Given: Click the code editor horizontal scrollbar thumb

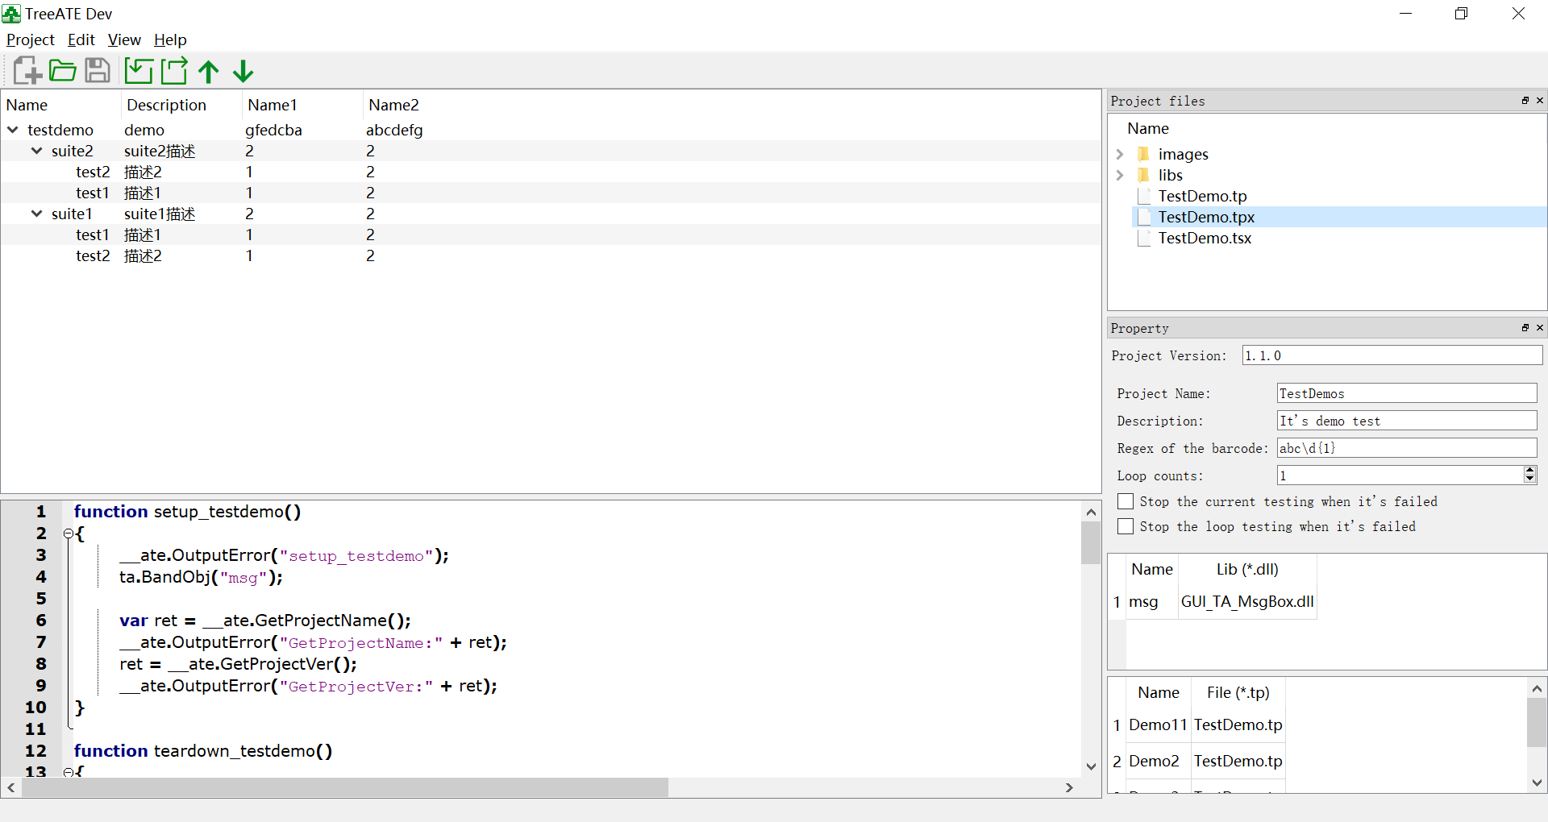Looking at the screenshot, I should pos(345,787).
